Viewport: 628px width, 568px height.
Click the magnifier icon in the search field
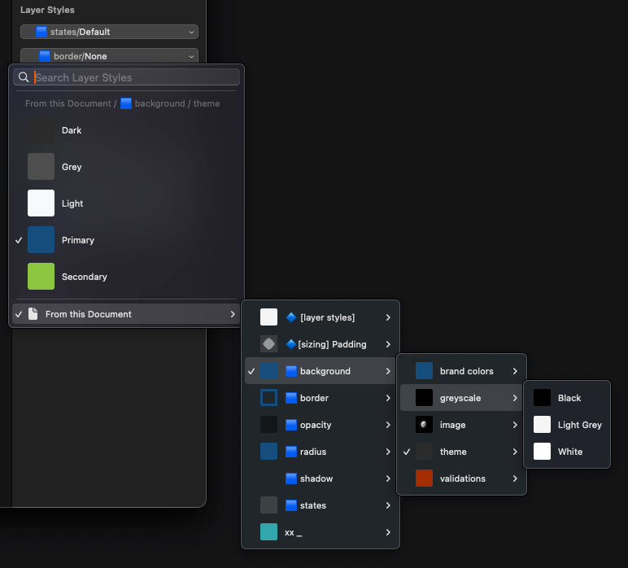point(24,77)
